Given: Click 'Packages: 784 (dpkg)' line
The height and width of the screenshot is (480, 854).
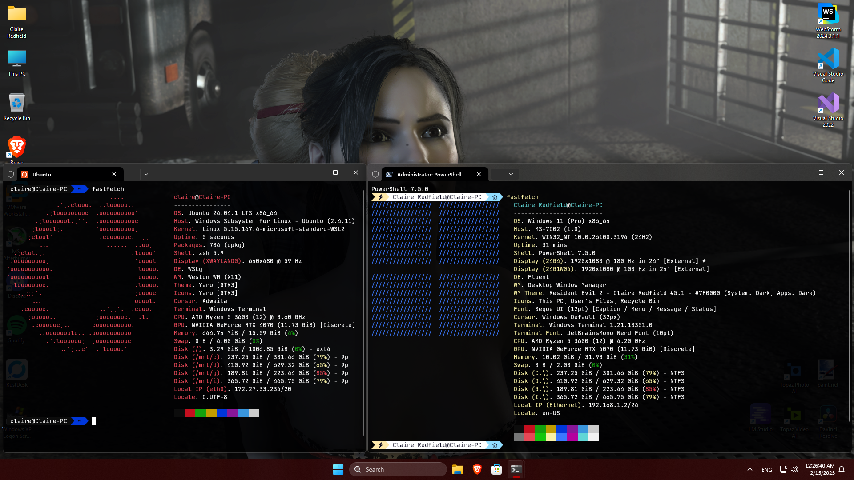Looking at the screenshot, I should (x=209, y=245).
